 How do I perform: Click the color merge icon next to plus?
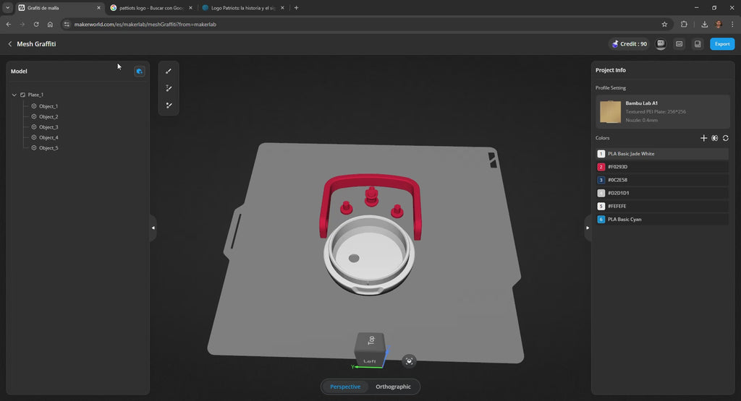point(715,138)
